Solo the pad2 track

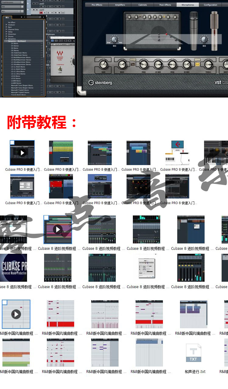[x=37, y=4]
